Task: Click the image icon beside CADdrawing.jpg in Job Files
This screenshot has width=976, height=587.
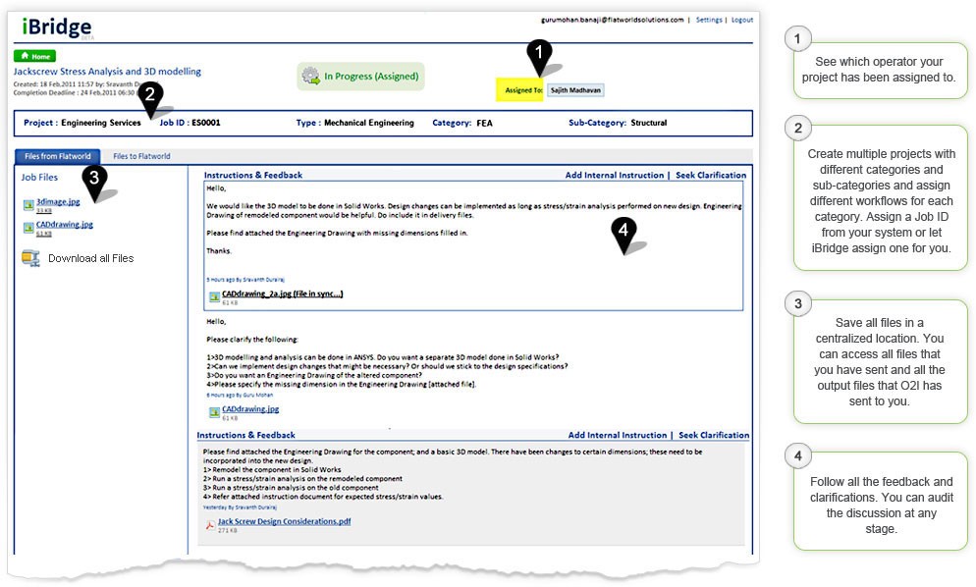Action: (27, 228)
